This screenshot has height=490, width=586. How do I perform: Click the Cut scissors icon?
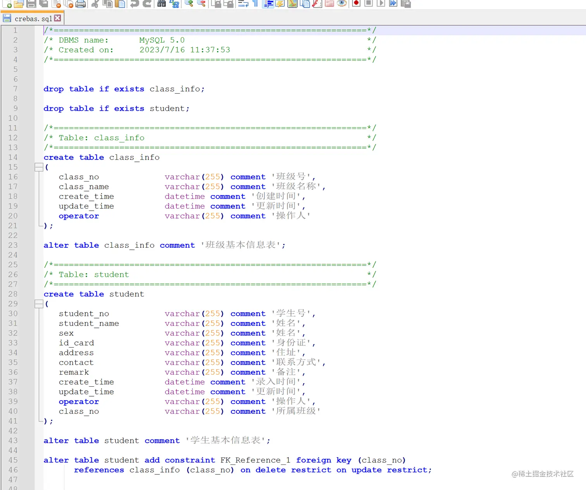(95, 3)
